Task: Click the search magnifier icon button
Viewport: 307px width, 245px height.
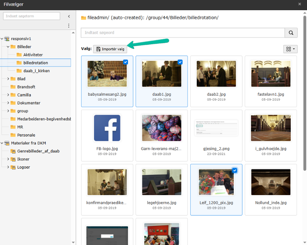Action: pos(291,33)
